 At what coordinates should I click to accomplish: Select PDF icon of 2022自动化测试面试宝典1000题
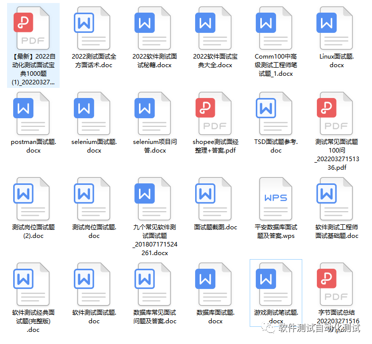click(x=32, y=28)
